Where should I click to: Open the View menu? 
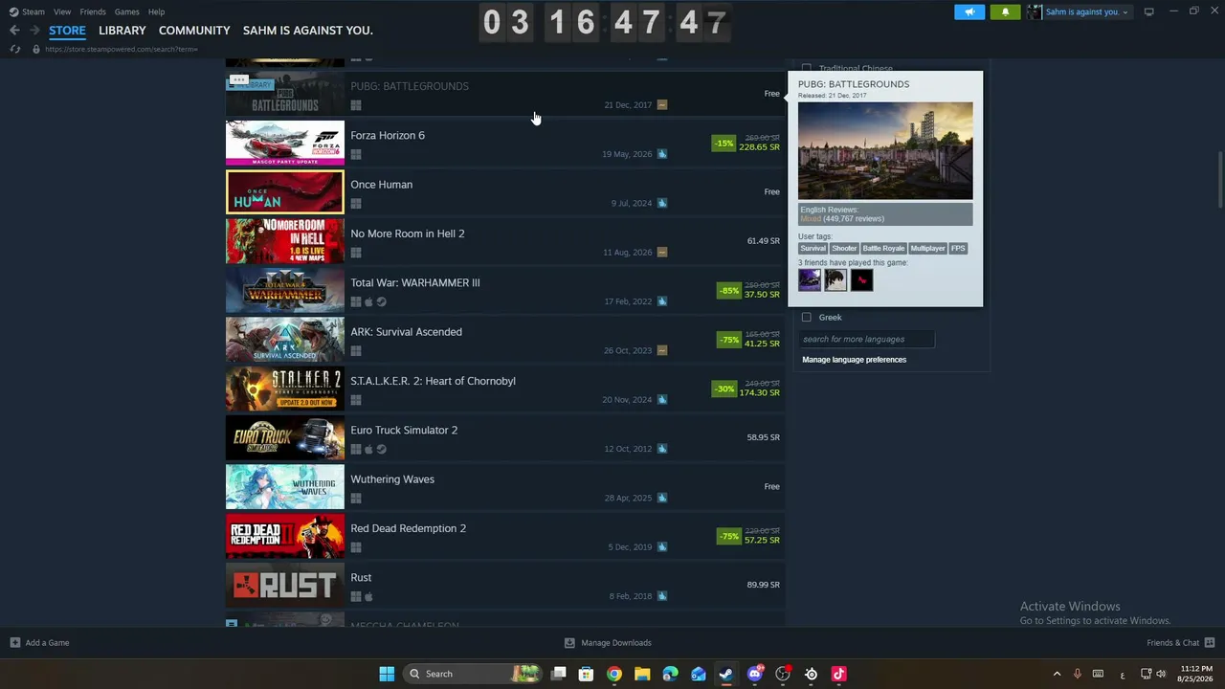(x=62, y=11)
